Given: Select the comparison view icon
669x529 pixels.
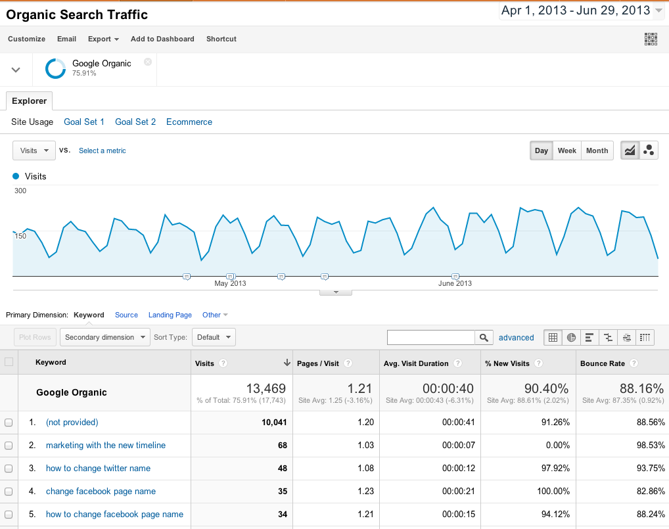Looking at the screenshot, I should 608,338.
